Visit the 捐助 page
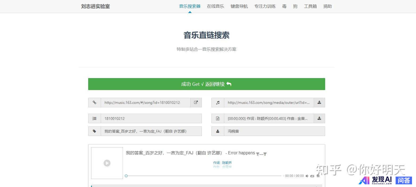The height and width of the screenshot is (187, 416). click(x=328, y=6)
